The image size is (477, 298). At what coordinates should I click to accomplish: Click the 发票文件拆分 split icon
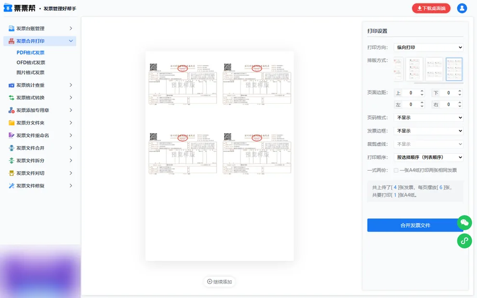12,161
